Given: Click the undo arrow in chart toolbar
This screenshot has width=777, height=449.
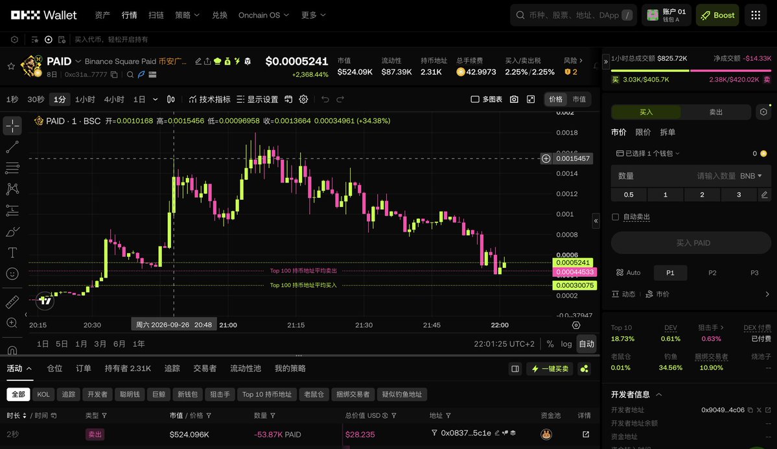Looking at the screenshot, I should [325, 100].
